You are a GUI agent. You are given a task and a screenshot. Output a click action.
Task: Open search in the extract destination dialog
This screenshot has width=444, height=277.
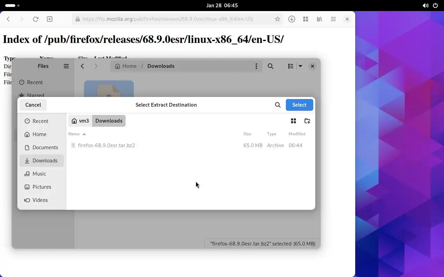click(x=277, y=105)
